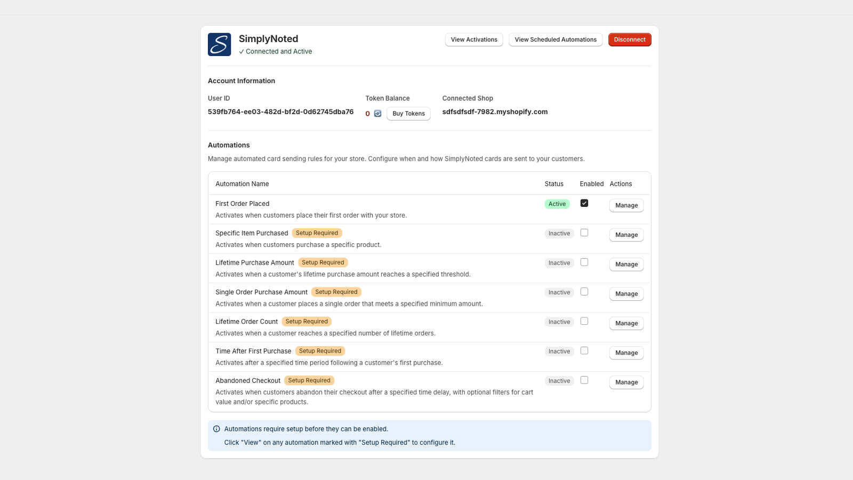Enable the Specific Item Purchased checkbox

pyautogui.click(x=584, y=233)
